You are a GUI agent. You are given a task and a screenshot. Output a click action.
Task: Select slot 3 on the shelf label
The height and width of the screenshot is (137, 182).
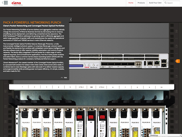pyautogui.click(x=47, y=87)
